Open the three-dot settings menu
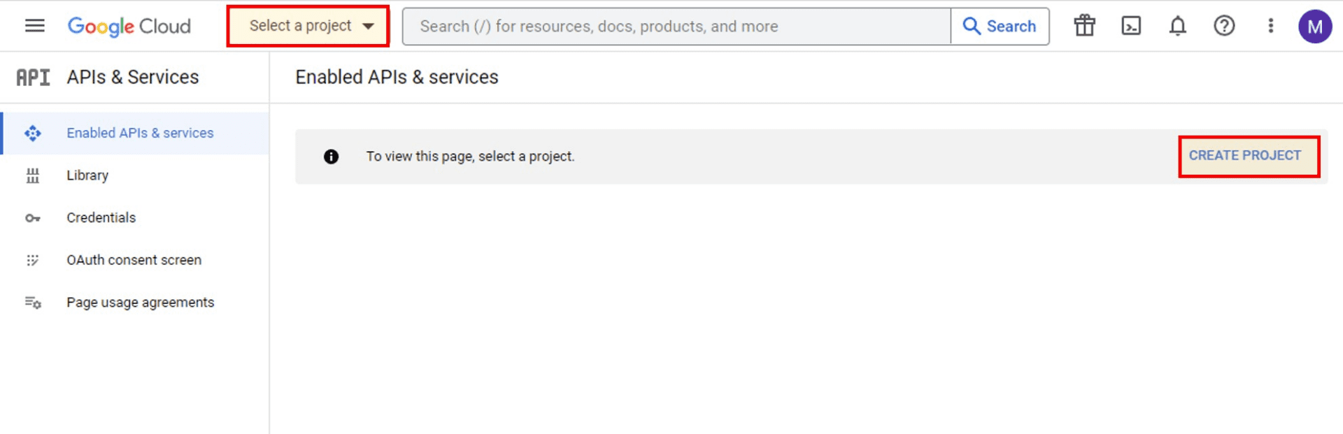1343x434 pixels. pyautogui.click(x=1271, y=26)
